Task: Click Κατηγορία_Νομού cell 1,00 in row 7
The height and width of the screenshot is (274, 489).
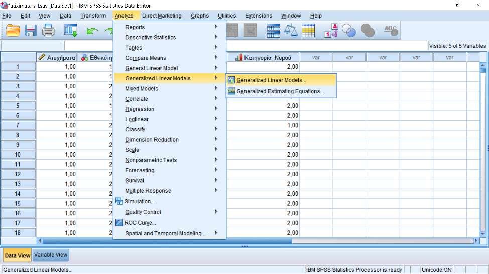Action: pos(263,125)
